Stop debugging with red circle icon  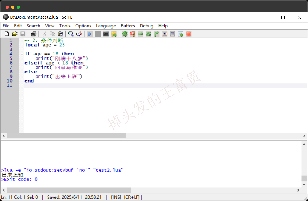pos(188,34)
